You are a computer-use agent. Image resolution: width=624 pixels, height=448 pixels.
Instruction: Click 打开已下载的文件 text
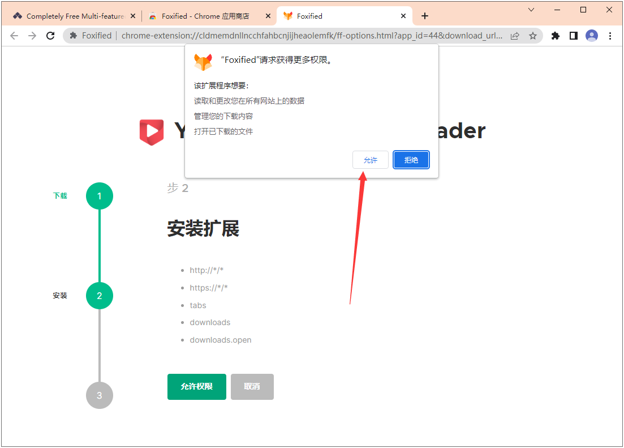223,131
